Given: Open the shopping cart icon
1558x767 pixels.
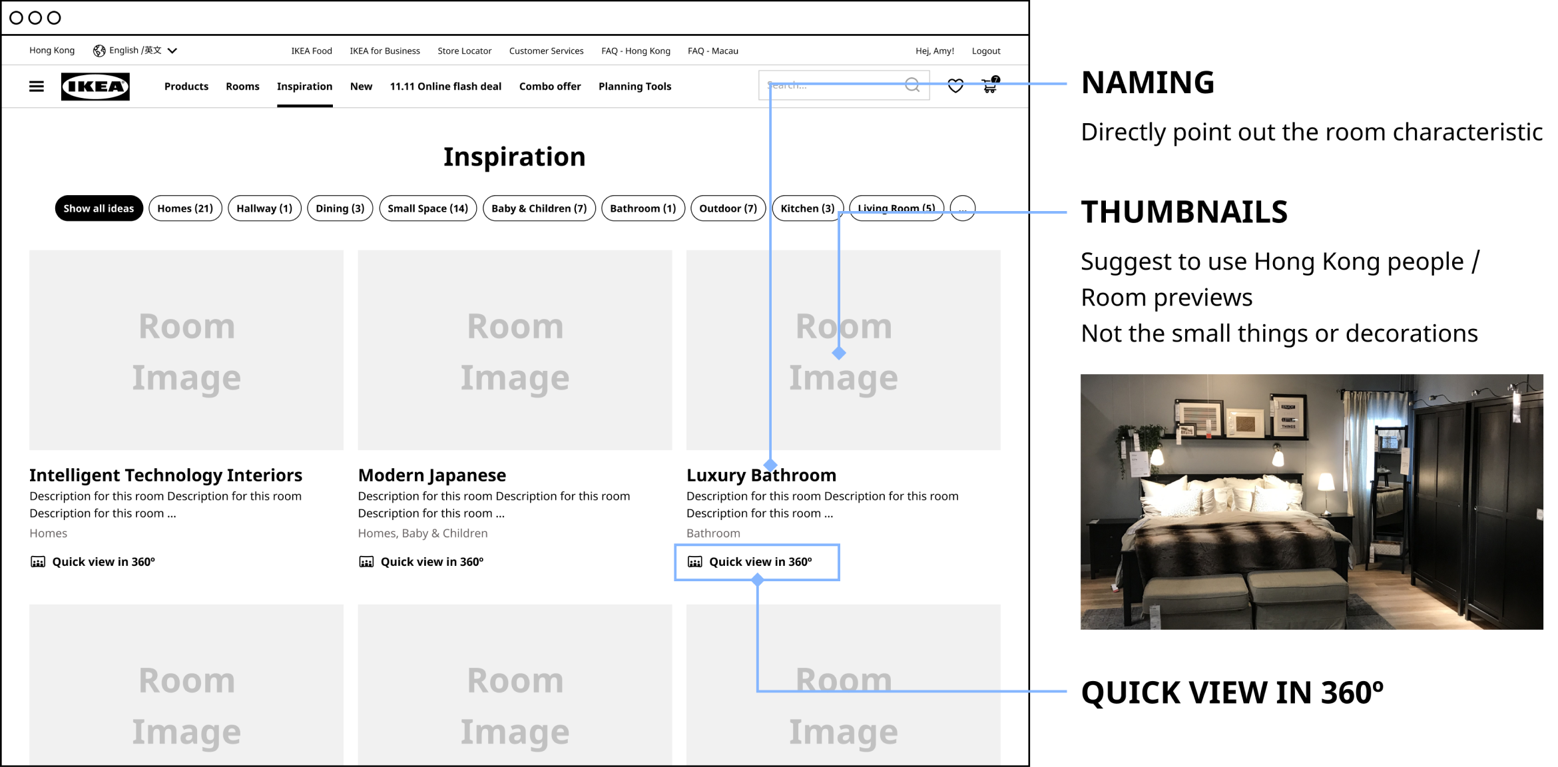Looking at the screenshot, I should point(989,86).
